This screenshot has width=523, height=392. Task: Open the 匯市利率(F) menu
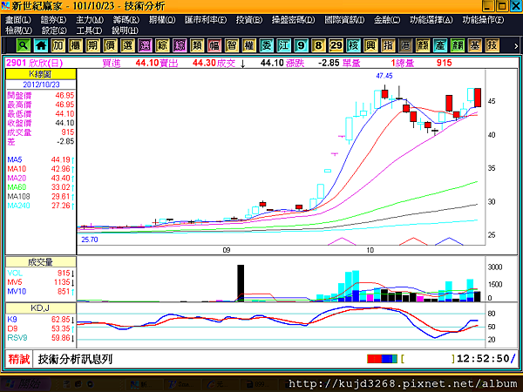point(206,20)
